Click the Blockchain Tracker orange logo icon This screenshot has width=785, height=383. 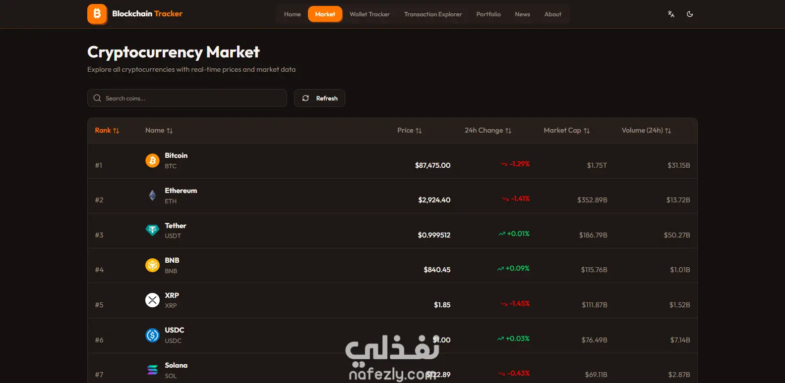[x=97, y=14]
